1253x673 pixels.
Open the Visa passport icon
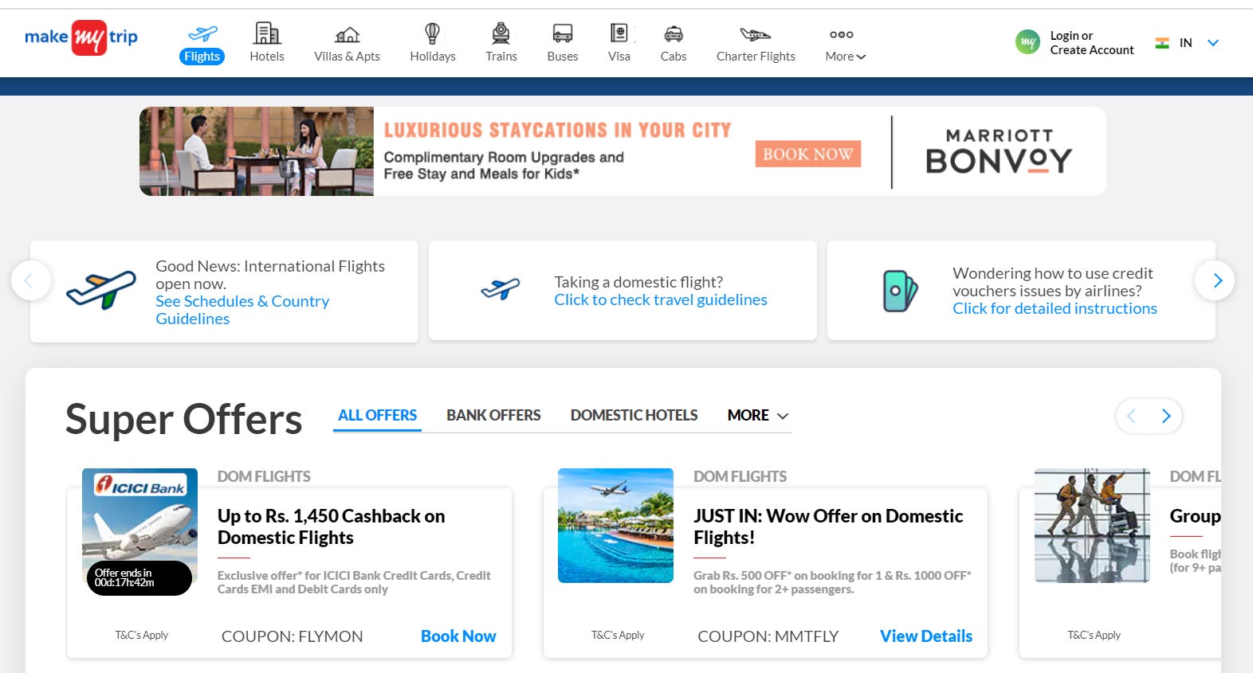click(x=619, y=33)
